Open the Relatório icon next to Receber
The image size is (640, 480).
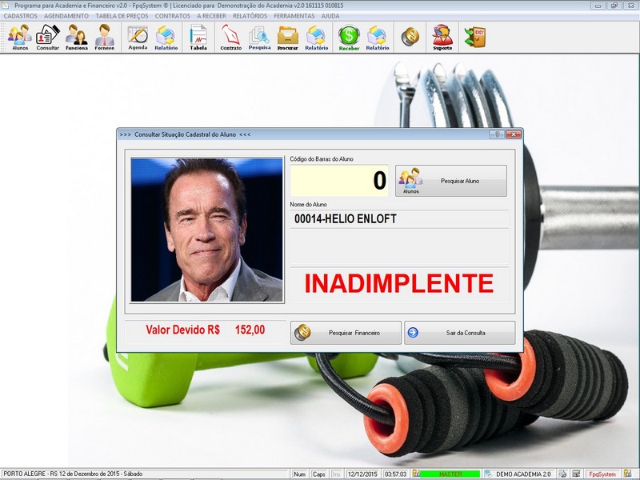pos(378,37)
